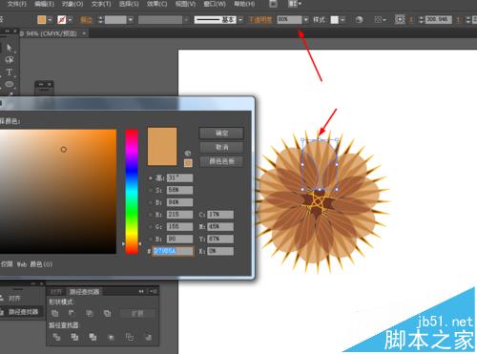
Task: Click the Align panel dock icon
Action: point(2,298)
